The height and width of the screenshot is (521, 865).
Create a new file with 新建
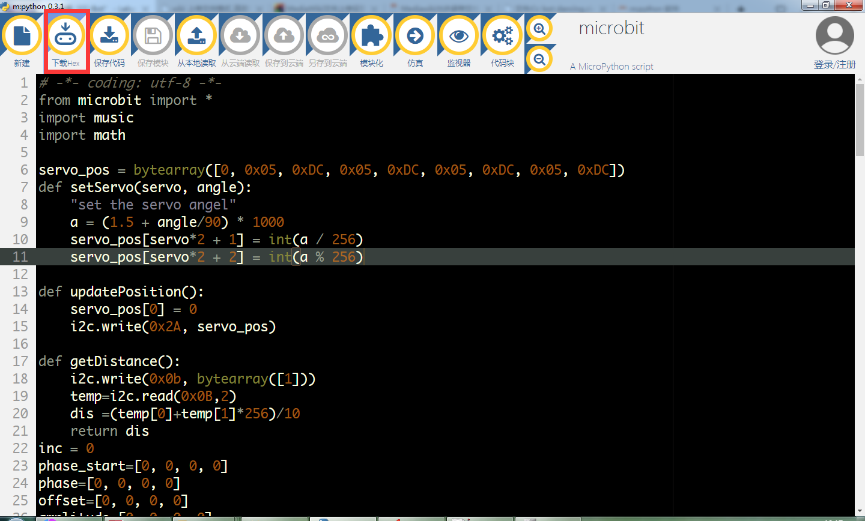click(x=22, y=36)
